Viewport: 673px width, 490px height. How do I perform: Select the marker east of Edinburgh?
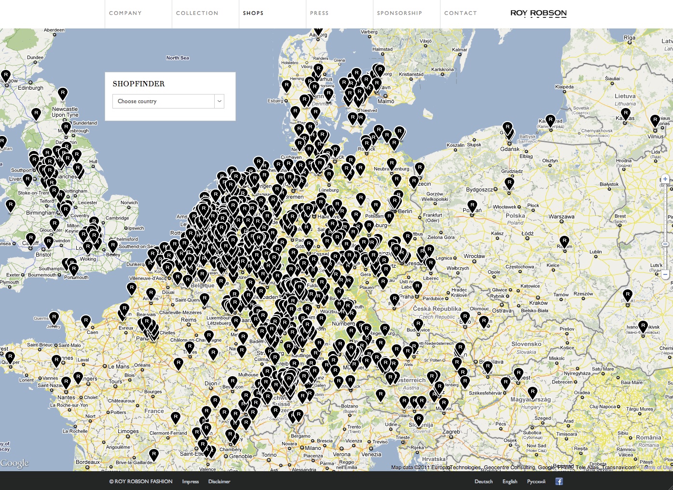tap(62, 93)
